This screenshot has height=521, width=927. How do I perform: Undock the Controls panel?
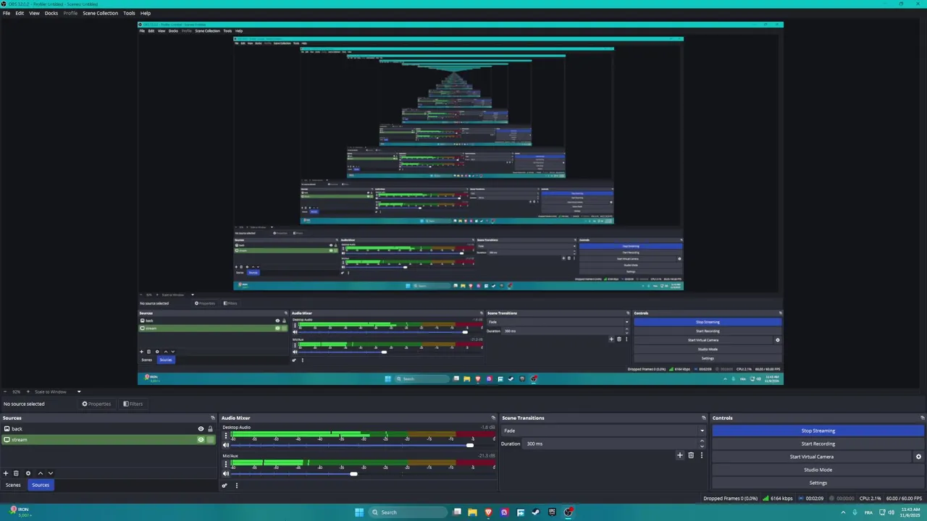click(922, 418)
